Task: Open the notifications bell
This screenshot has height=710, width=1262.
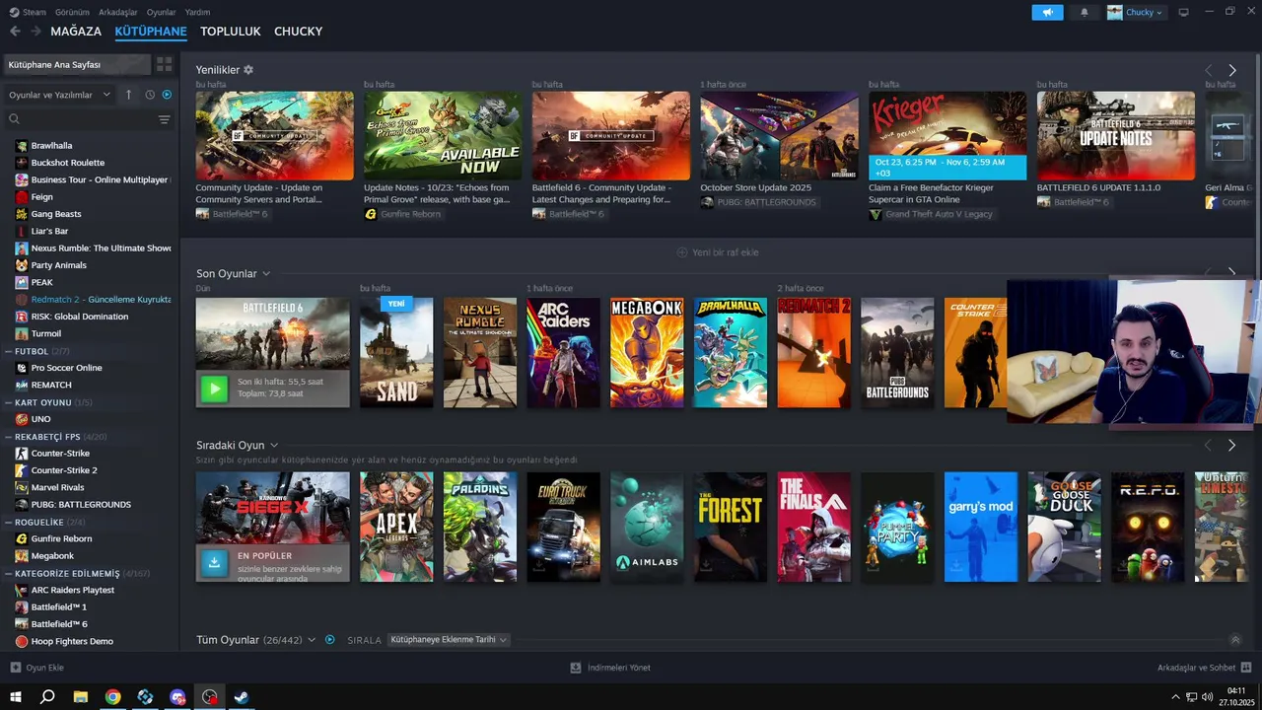Action: click(1085, 12)
